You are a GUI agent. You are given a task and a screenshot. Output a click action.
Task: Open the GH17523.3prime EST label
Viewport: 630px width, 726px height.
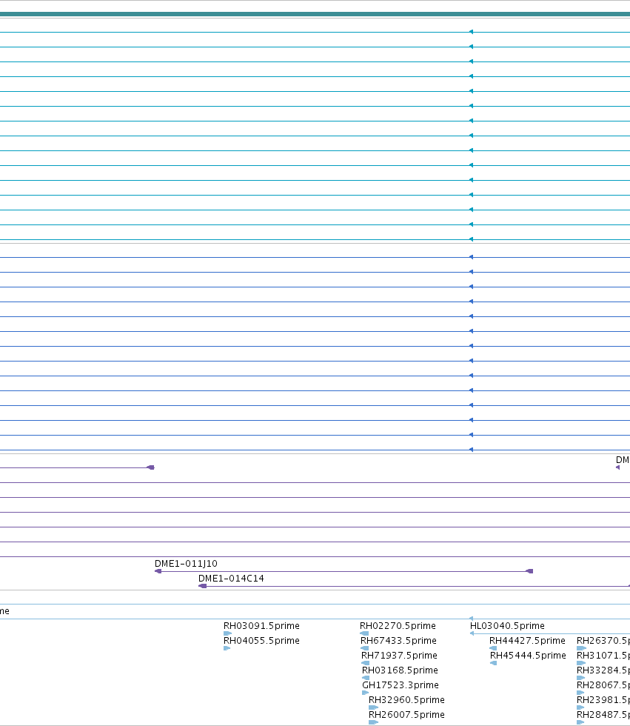[401, 685]
